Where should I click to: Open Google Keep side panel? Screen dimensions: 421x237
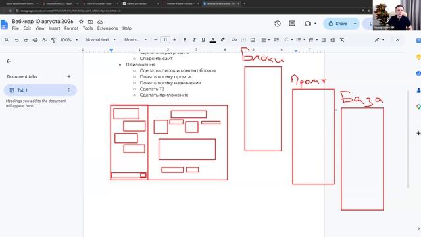pos(418,57)
